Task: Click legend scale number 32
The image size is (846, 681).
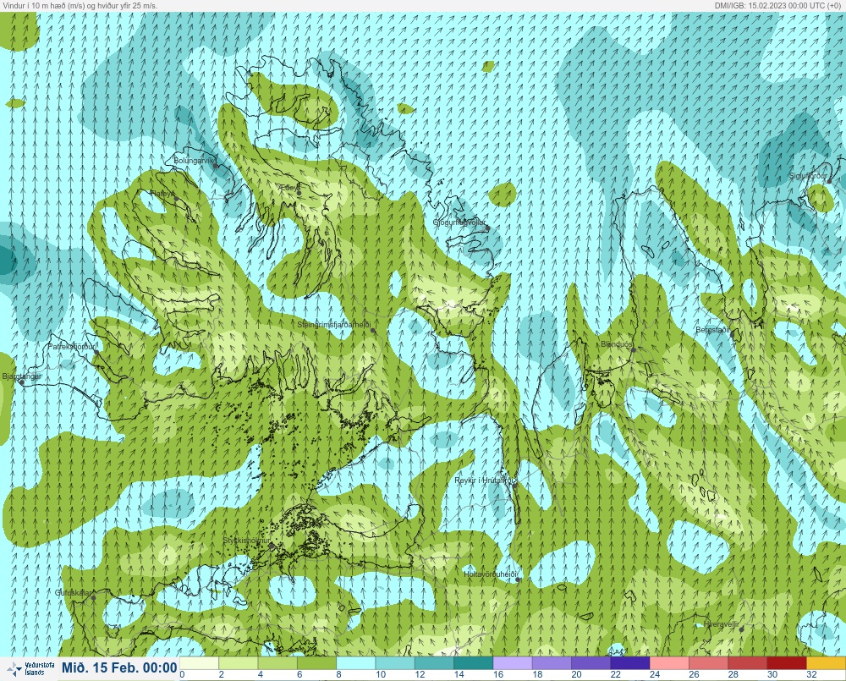Action: (x=811, y=674)
